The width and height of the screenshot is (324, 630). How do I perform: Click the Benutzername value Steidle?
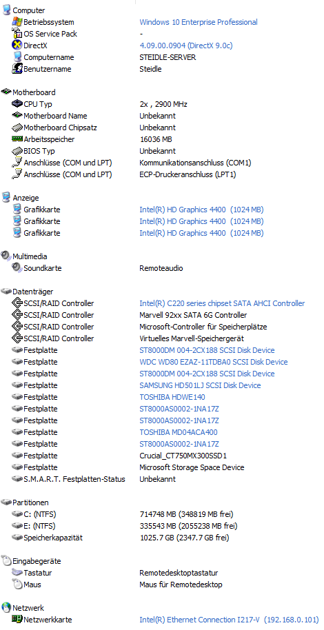pyautogui.click(x=150, y=69)
